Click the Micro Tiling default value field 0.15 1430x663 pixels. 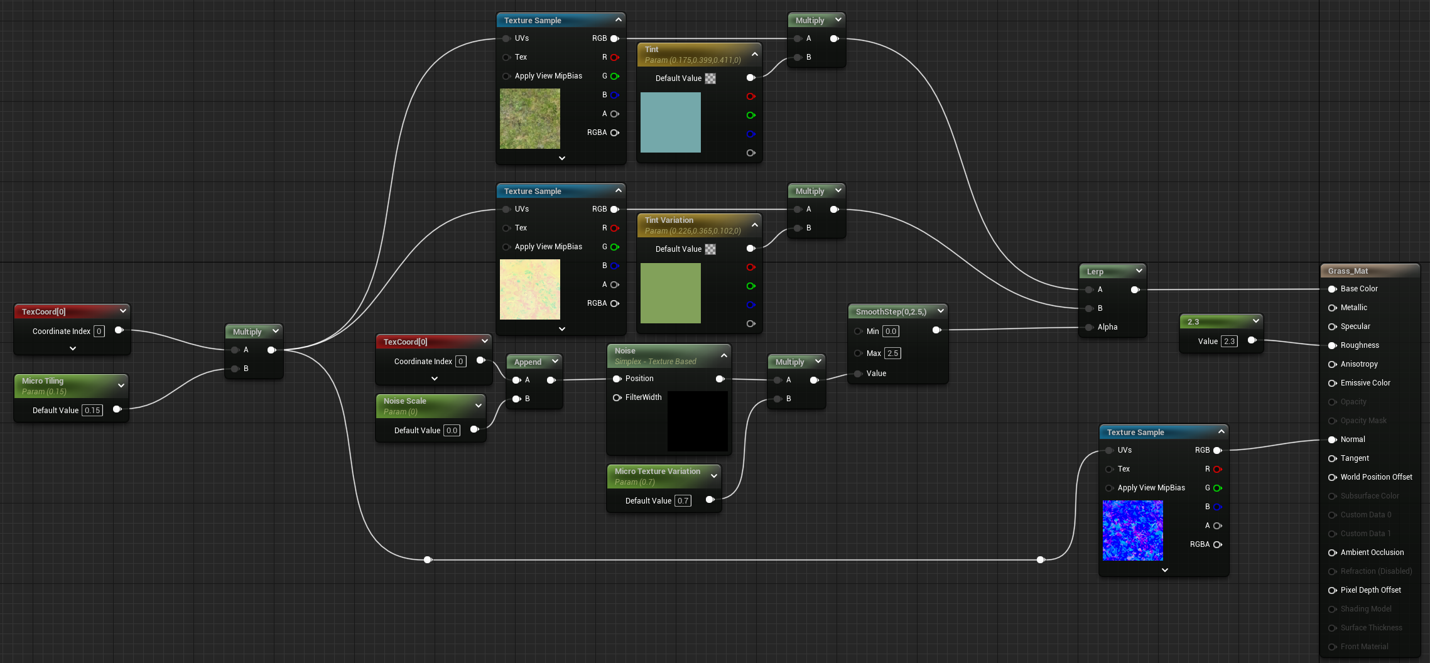click(x=92, y=411)
